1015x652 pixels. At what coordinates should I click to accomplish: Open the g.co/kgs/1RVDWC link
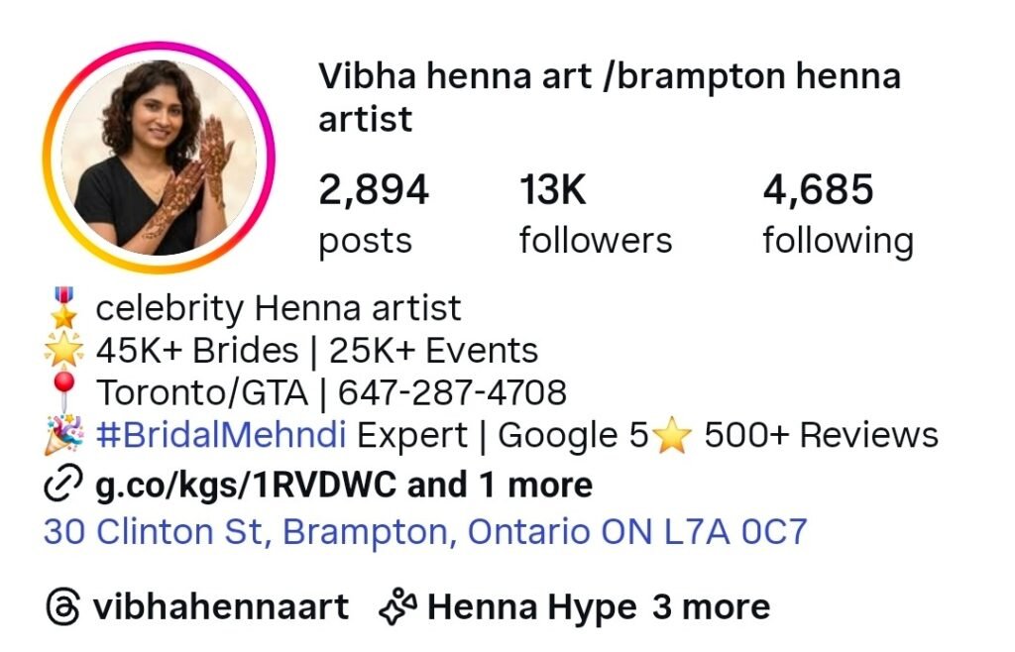tap(246, 485)
